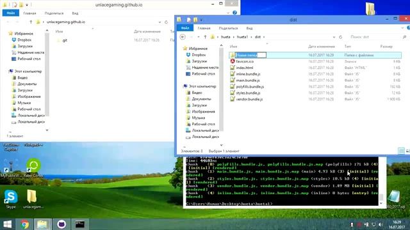Open Видео in dist window sidebar
This screenshot has width=410, height=230.
(x=197, y=93)
